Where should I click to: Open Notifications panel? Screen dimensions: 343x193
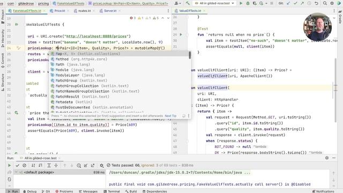click(x=323, y=191)
